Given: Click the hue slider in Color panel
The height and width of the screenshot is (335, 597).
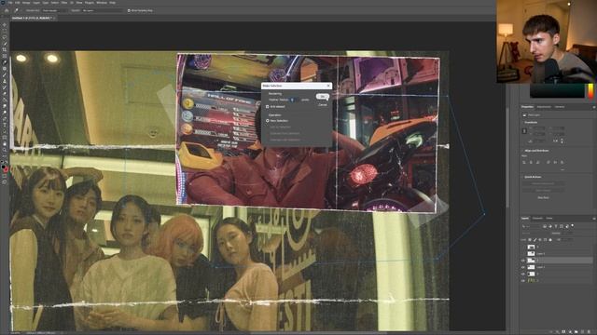Looking at the screenshot, I should (590, 91).
